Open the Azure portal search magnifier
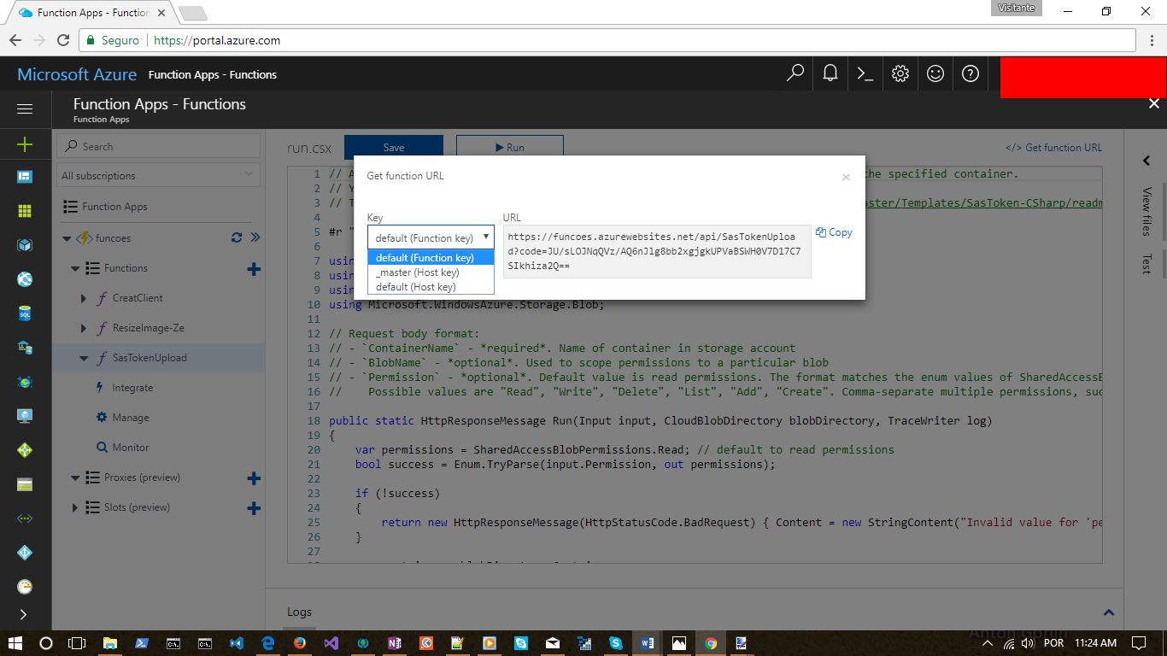This screenshot has height=656, width=1167. [795, 73]
